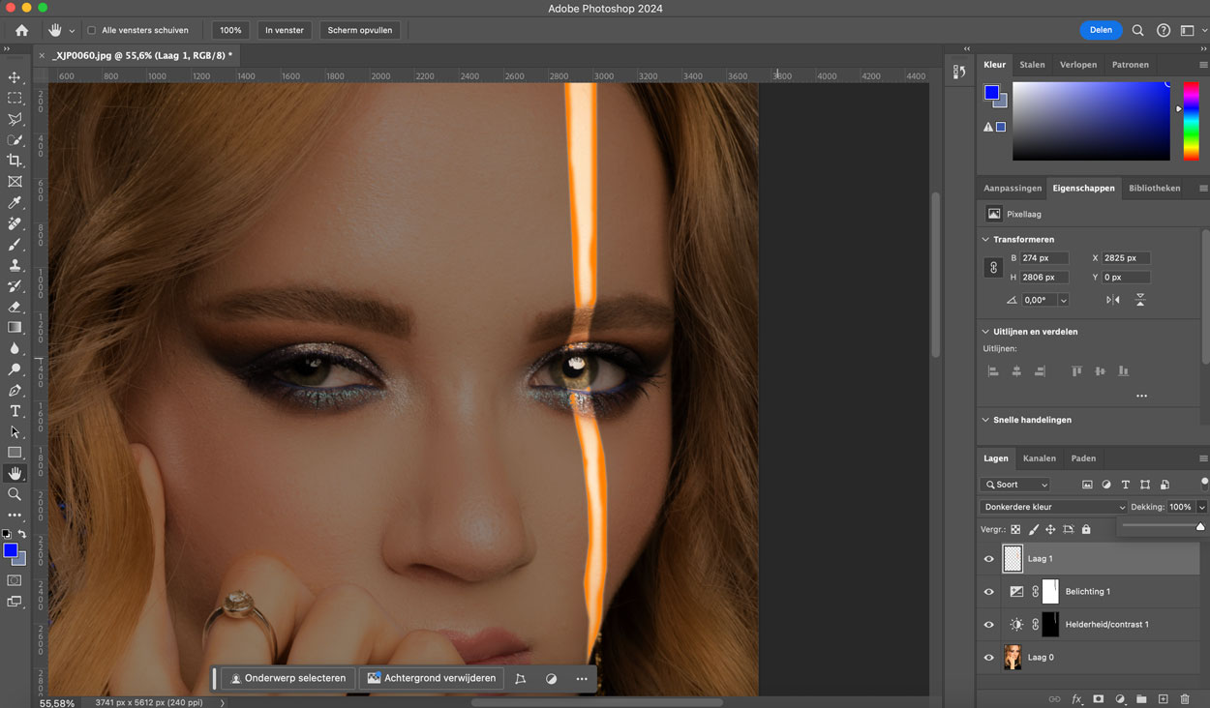Select the Text tool
The height and width of the screenshot is (708, 1210).
[15, 411]
